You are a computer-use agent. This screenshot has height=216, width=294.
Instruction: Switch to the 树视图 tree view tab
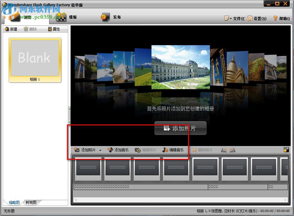click(x=31, y=202)
